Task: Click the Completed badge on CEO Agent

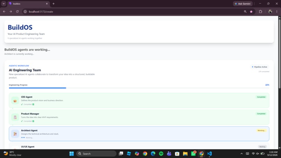Action: click(261, 97)
